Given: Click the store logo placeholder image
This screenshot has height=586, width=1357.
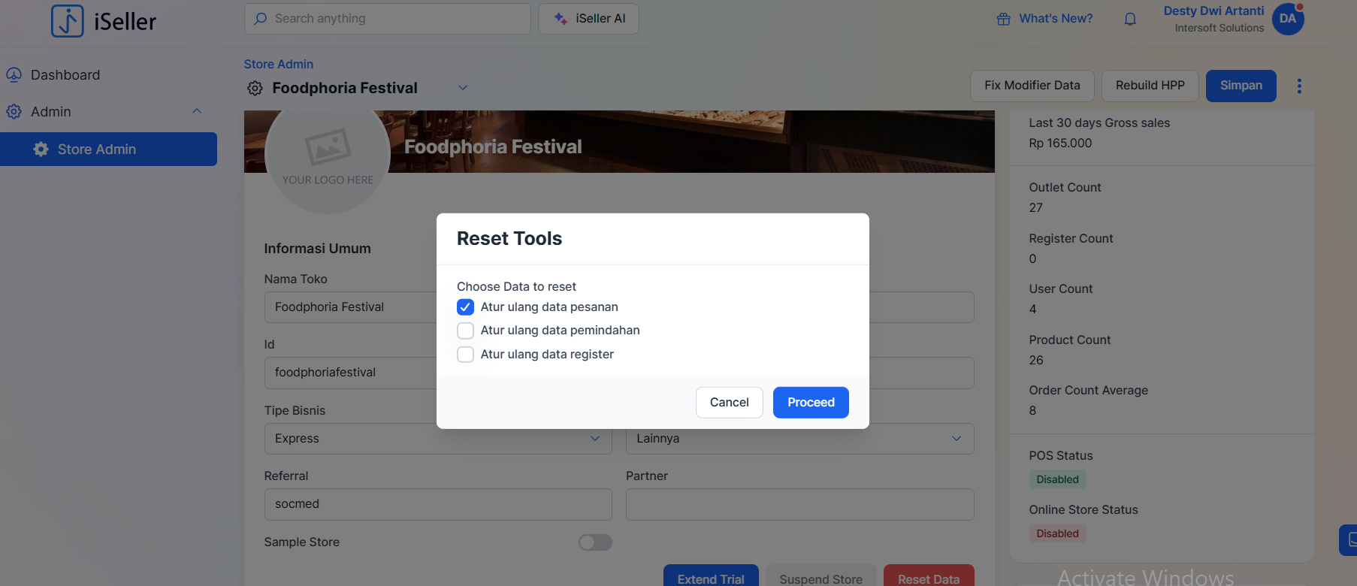Looking at the screenshot, I should 328,154.
